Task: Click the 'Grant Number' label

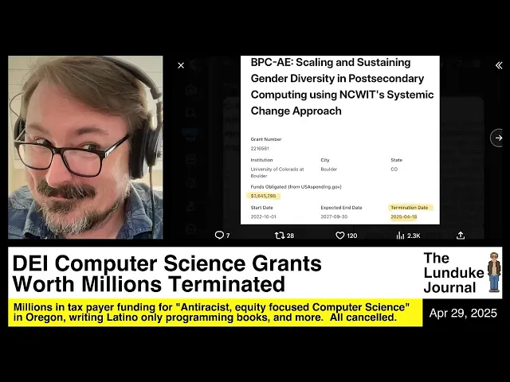Action: [x=265, y=139]
